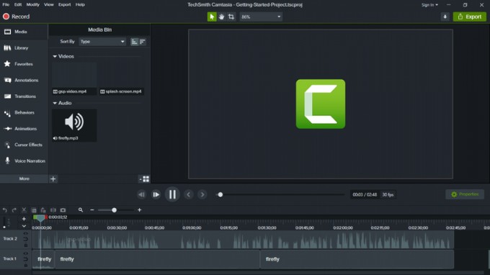Select the arrow Edit mode tool

pyautogui.click(x=212, y=17)
